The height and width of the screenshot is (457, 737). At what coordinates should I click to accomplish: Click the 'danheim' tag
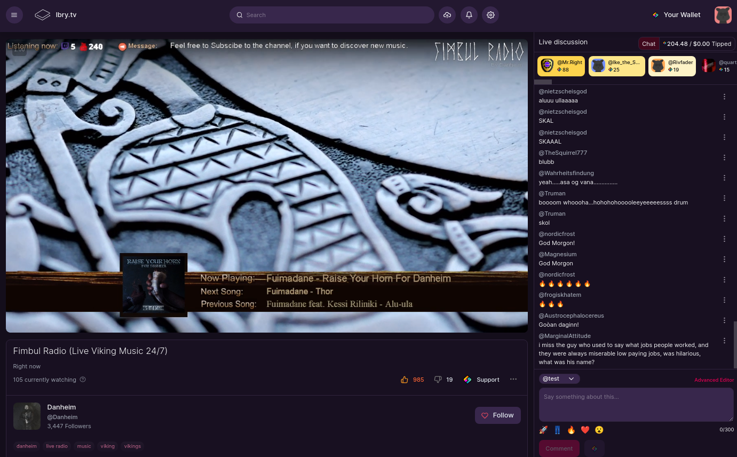(x=27, y=446)
